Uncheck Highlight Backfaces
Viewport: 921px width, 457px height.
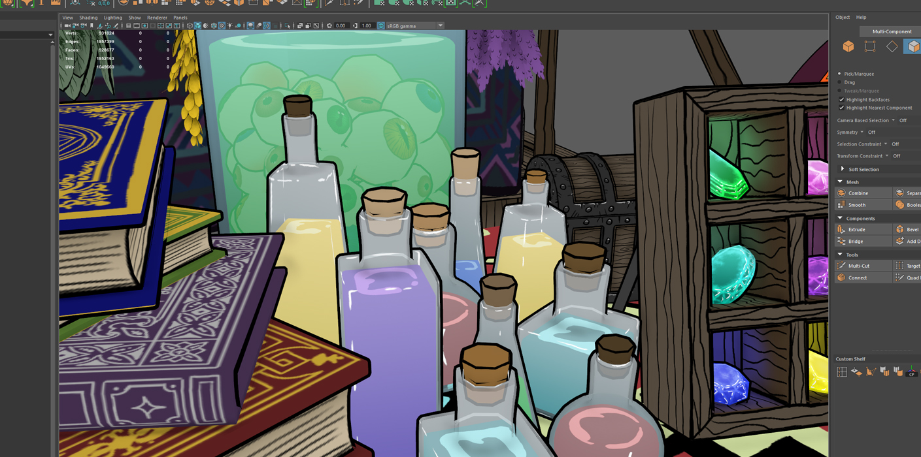(841, 100)
